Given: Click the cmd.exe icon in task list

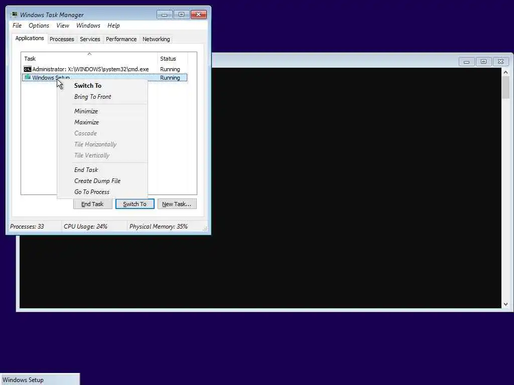Looking at the screenshot, I should 28,69.
